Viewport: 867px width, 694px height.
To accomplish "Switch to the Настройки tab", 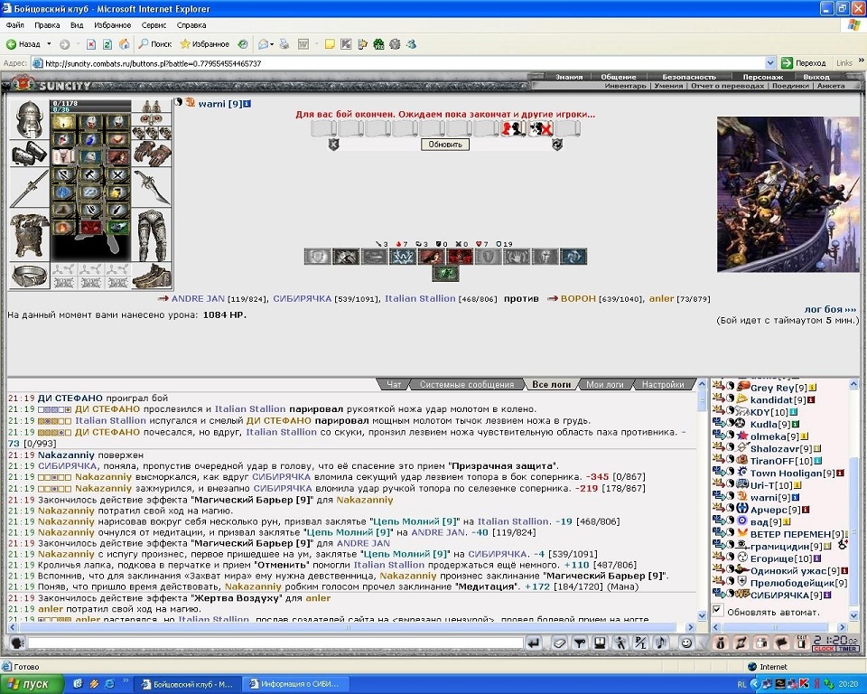I will [x=663, y=384].
